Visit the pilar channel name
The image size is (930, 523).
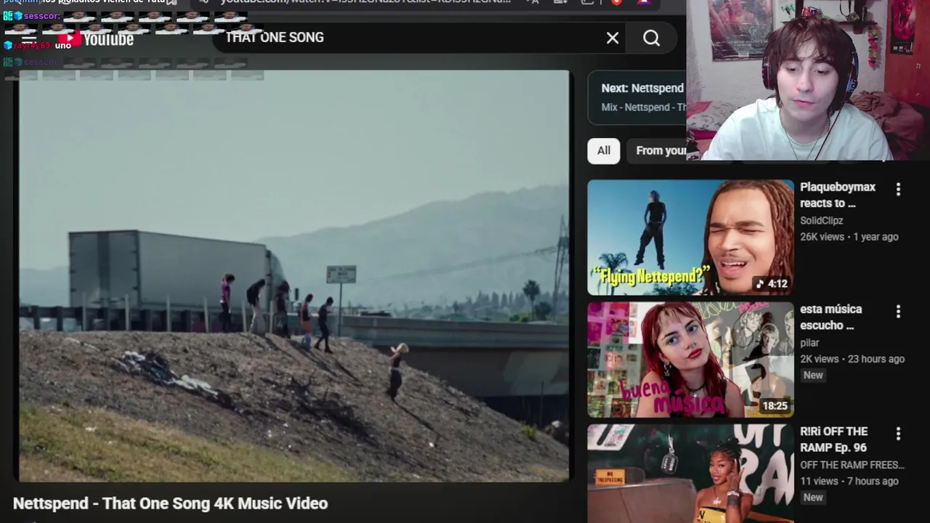coord(809,342)
